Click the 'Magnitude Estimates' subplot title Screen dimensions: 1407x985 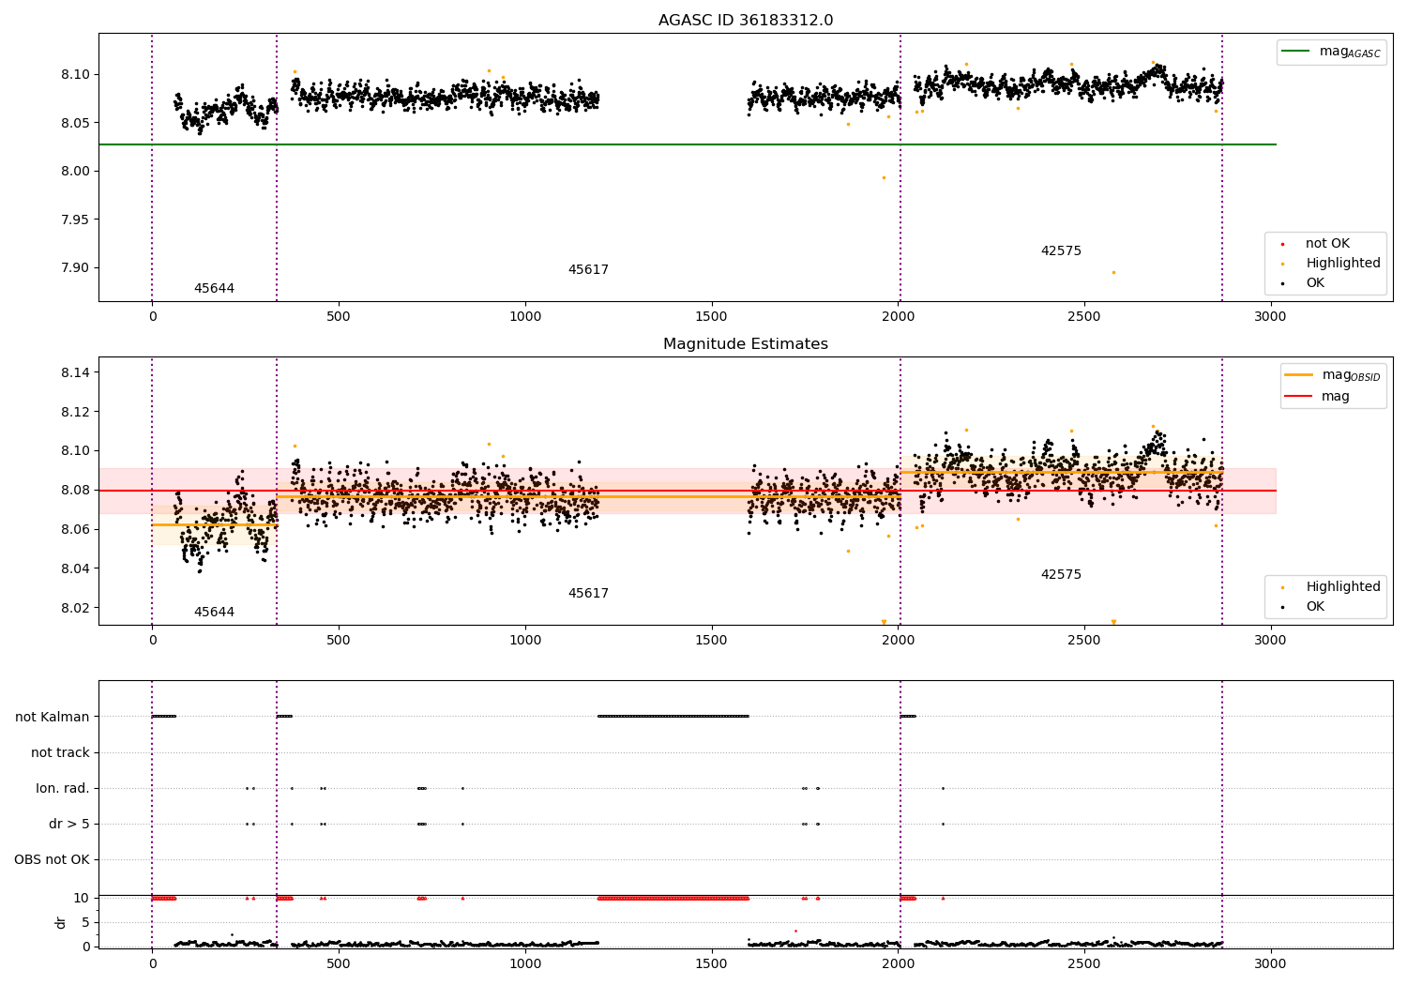pyautogui.click(x=746, y=344)
